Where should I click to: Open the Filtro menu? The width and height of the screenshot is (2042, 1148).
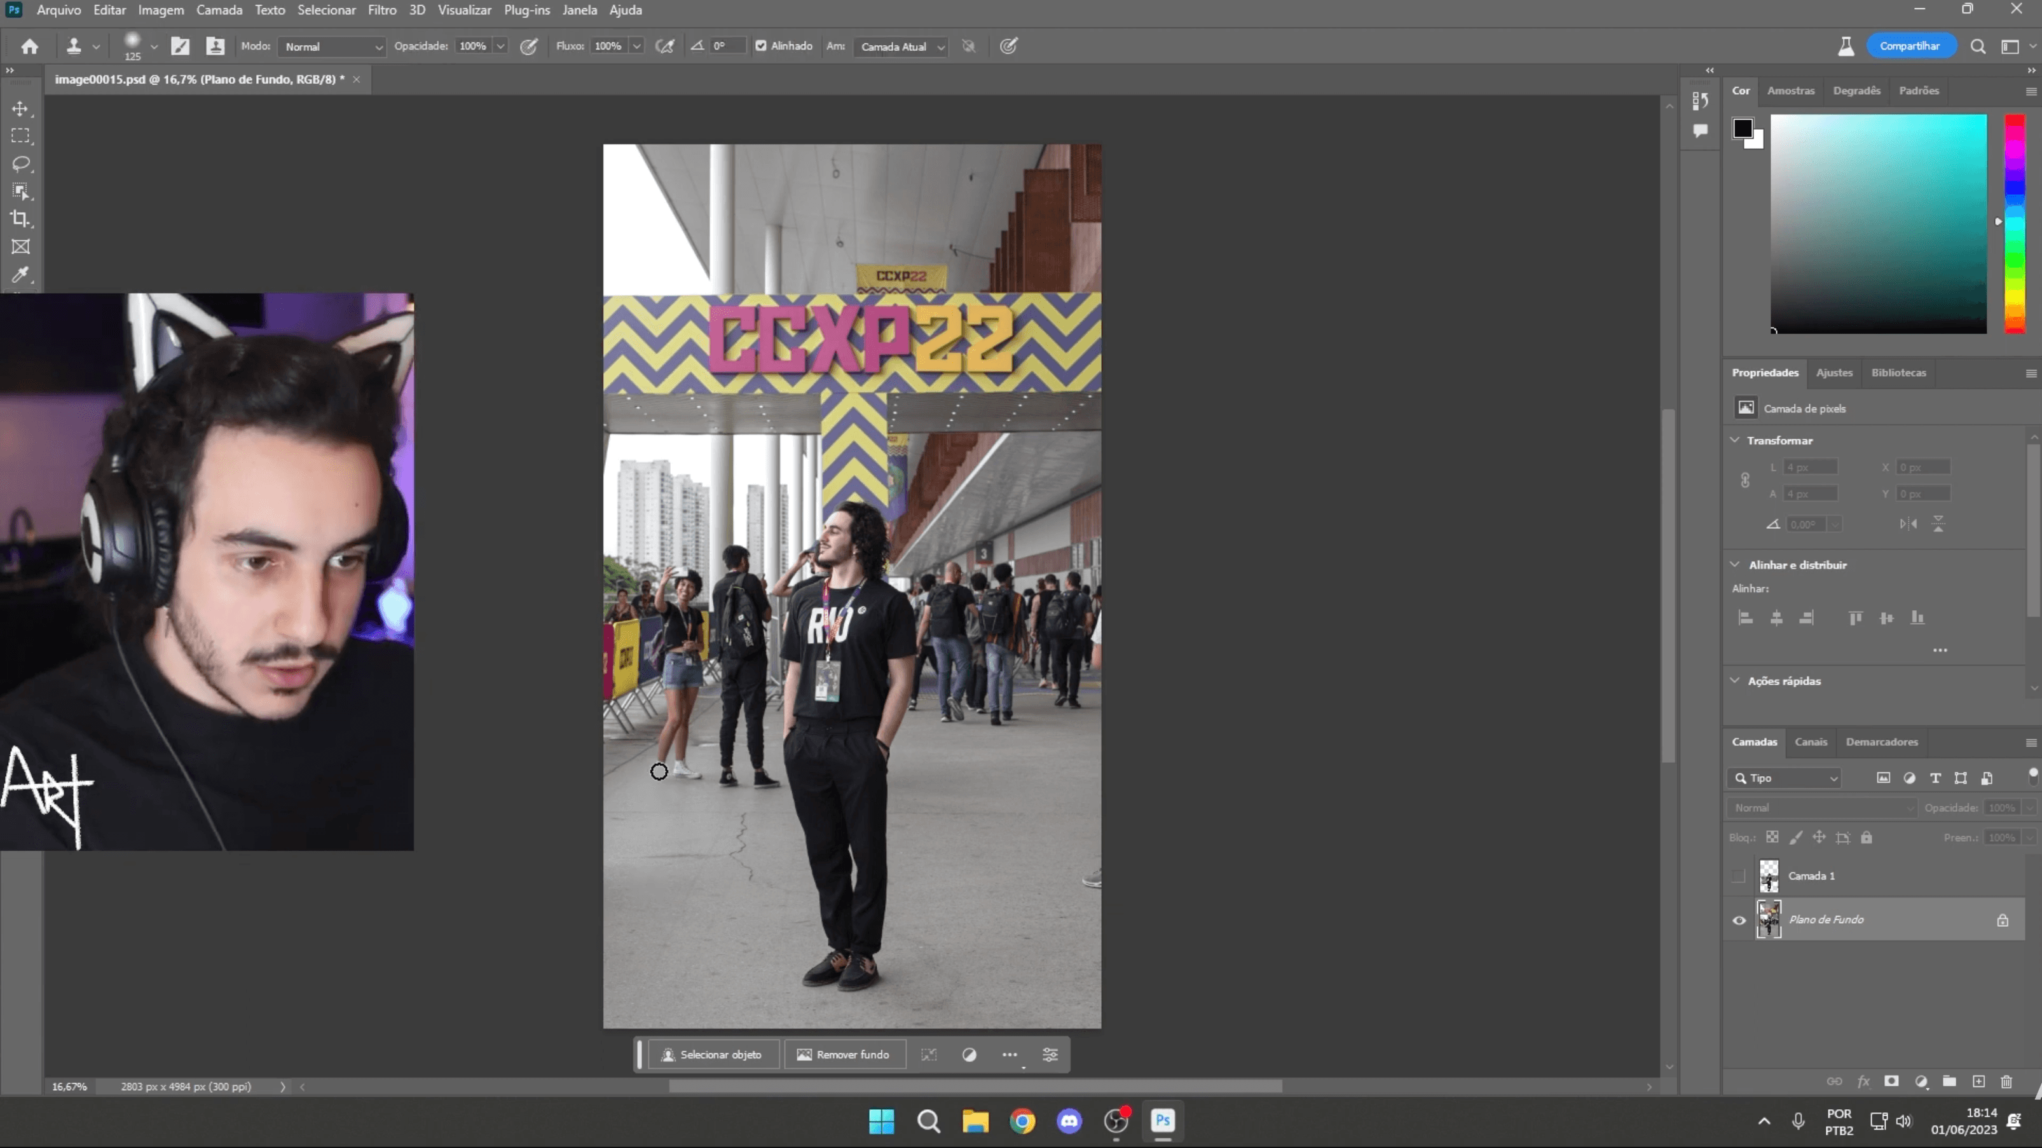(x=381, y=10)
